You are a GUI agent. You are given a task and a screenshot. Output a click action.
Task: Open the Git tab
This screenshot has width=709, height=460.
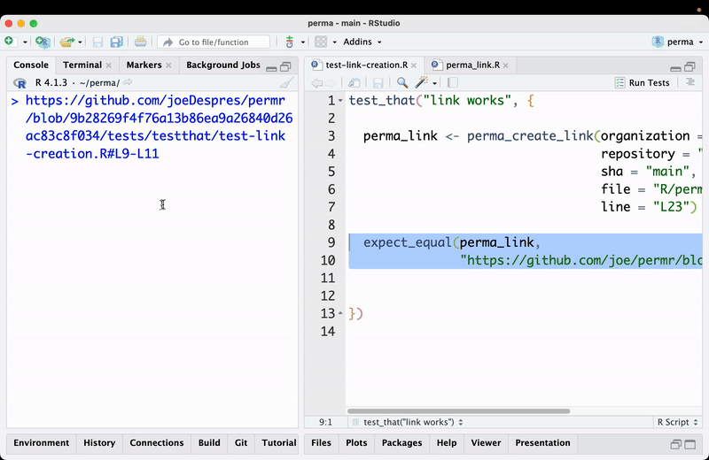point(241,443)
